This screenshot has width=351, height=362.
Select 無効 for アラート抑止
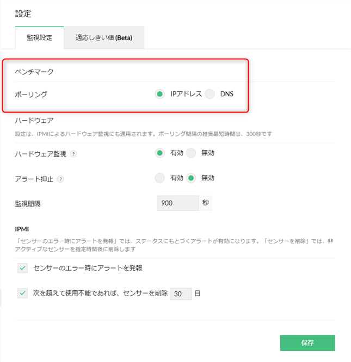191,178
